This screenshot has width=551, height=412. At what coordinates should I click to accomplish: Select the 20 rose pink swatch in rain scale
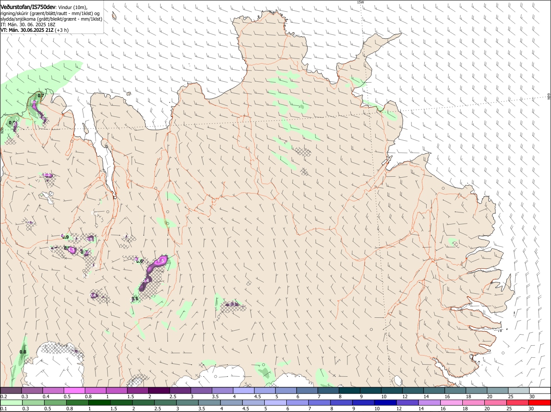click(x=495, y=403)
